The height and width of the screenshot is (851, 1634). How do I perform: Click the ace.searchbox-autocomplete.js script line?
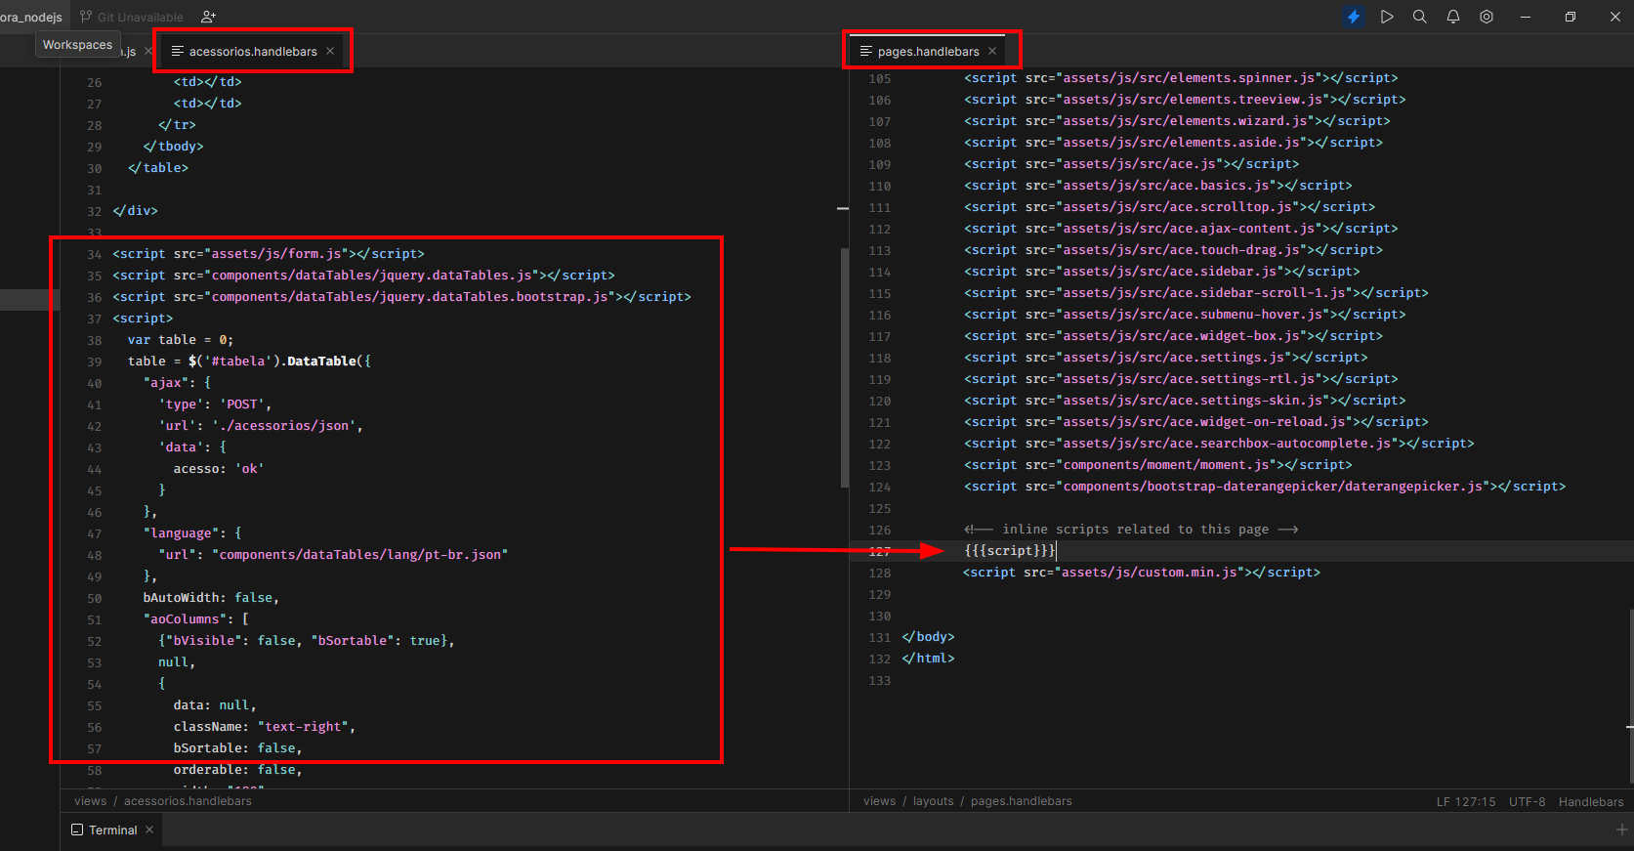pyautogui.click(x=1219, y=444)
